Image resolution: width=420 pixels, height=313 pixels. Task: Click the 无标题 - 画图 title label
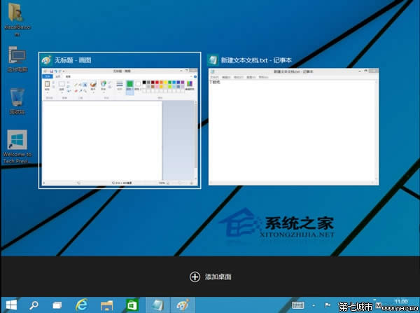[x=74, y=60]
